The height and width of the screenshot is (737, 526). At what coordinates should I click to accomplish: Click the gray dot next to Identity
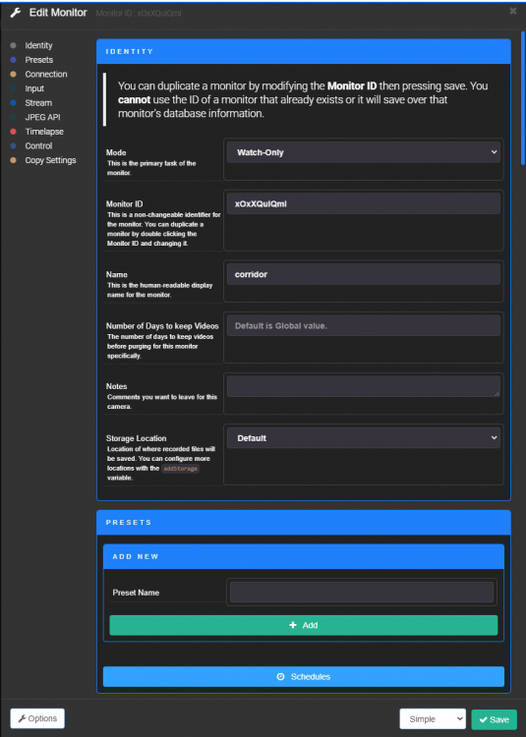click(13, 45)
